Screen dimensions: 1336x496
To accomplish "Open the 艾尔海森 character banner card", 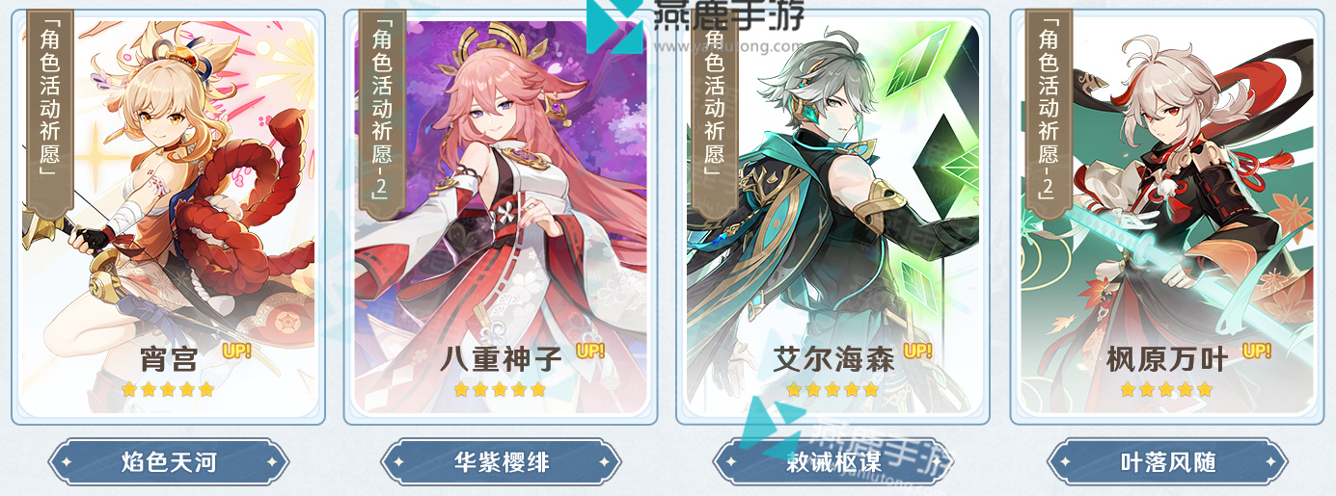I will click(832, 217).
